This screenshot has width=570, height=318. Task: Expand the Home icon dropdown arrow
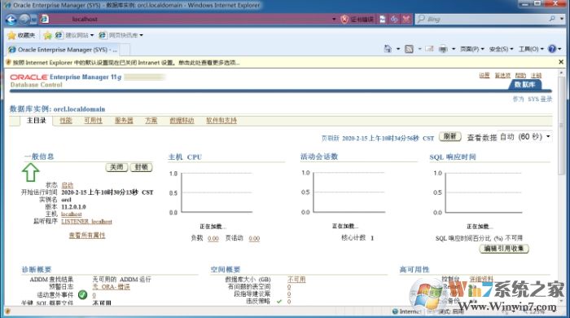tap(398, 49)
